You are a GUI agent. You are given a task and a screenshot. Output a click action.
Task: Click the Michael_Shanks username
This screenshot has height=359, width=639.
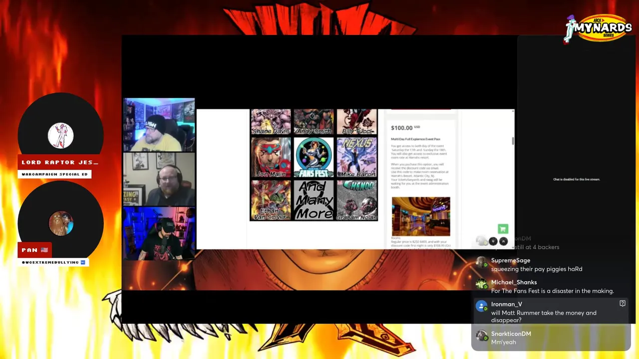pyautogui.click(x=514, y=282)
